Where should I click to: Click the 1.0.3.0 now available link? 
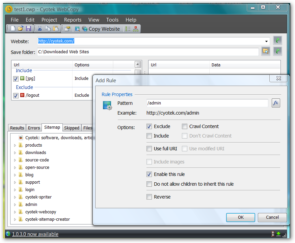(35, 234)
